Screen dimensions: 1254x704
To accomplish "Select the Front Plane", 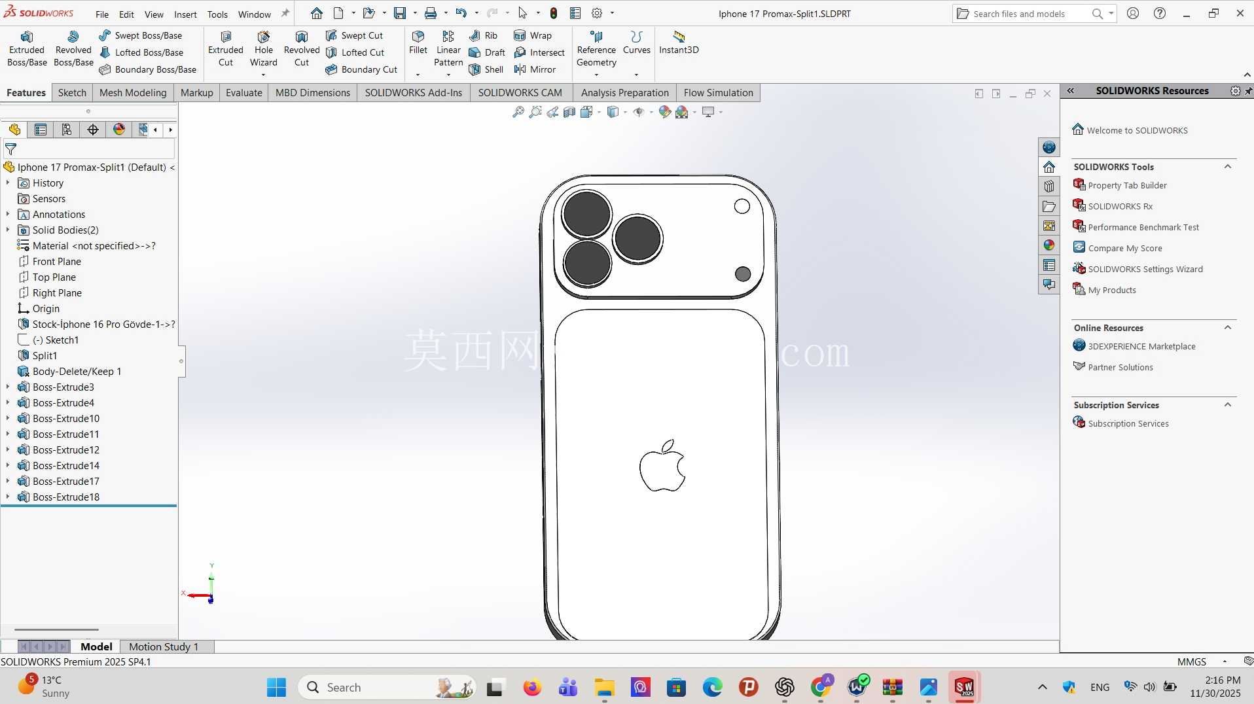I will coord(50,262).
